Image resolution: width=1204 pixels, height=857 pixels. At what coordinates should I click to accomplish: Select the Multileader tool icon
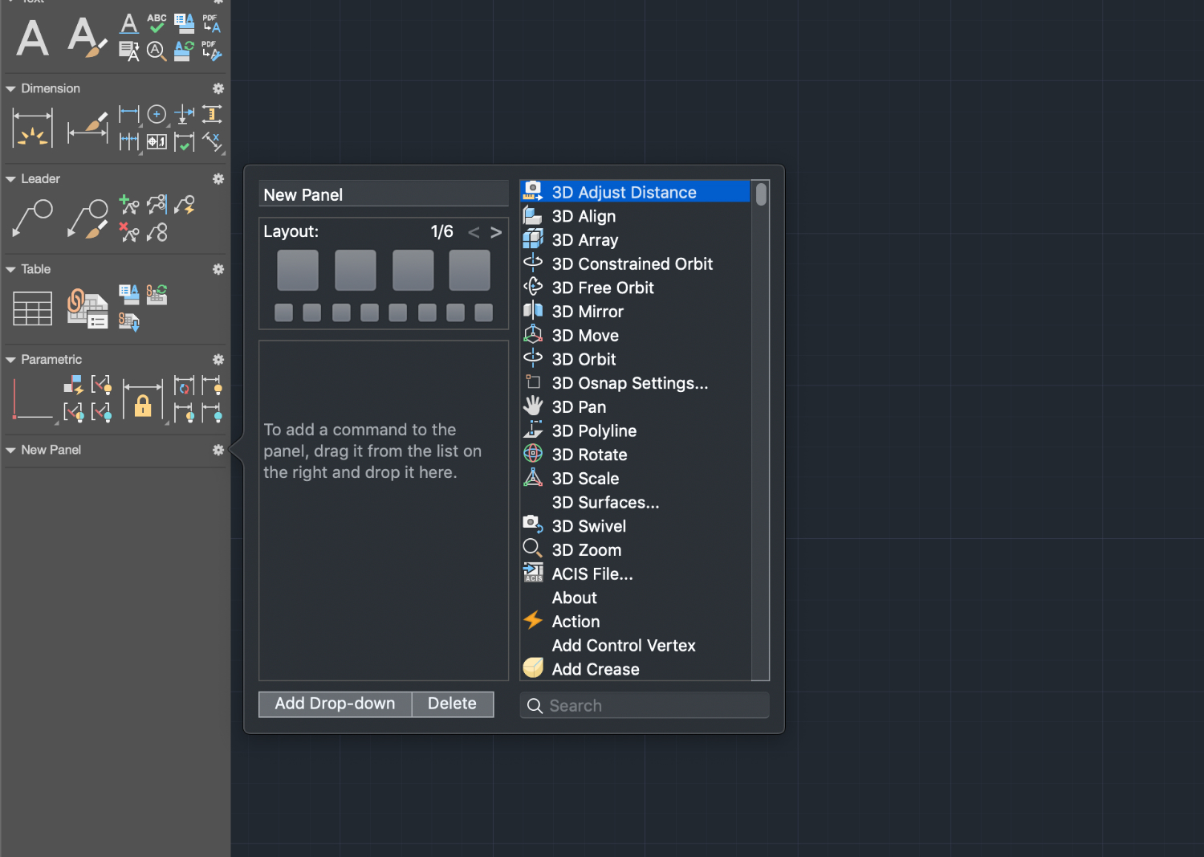(33, 218)
